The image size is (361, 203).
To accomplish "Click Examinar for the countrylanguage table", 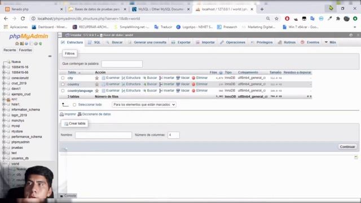I will (x=111, y=91).
